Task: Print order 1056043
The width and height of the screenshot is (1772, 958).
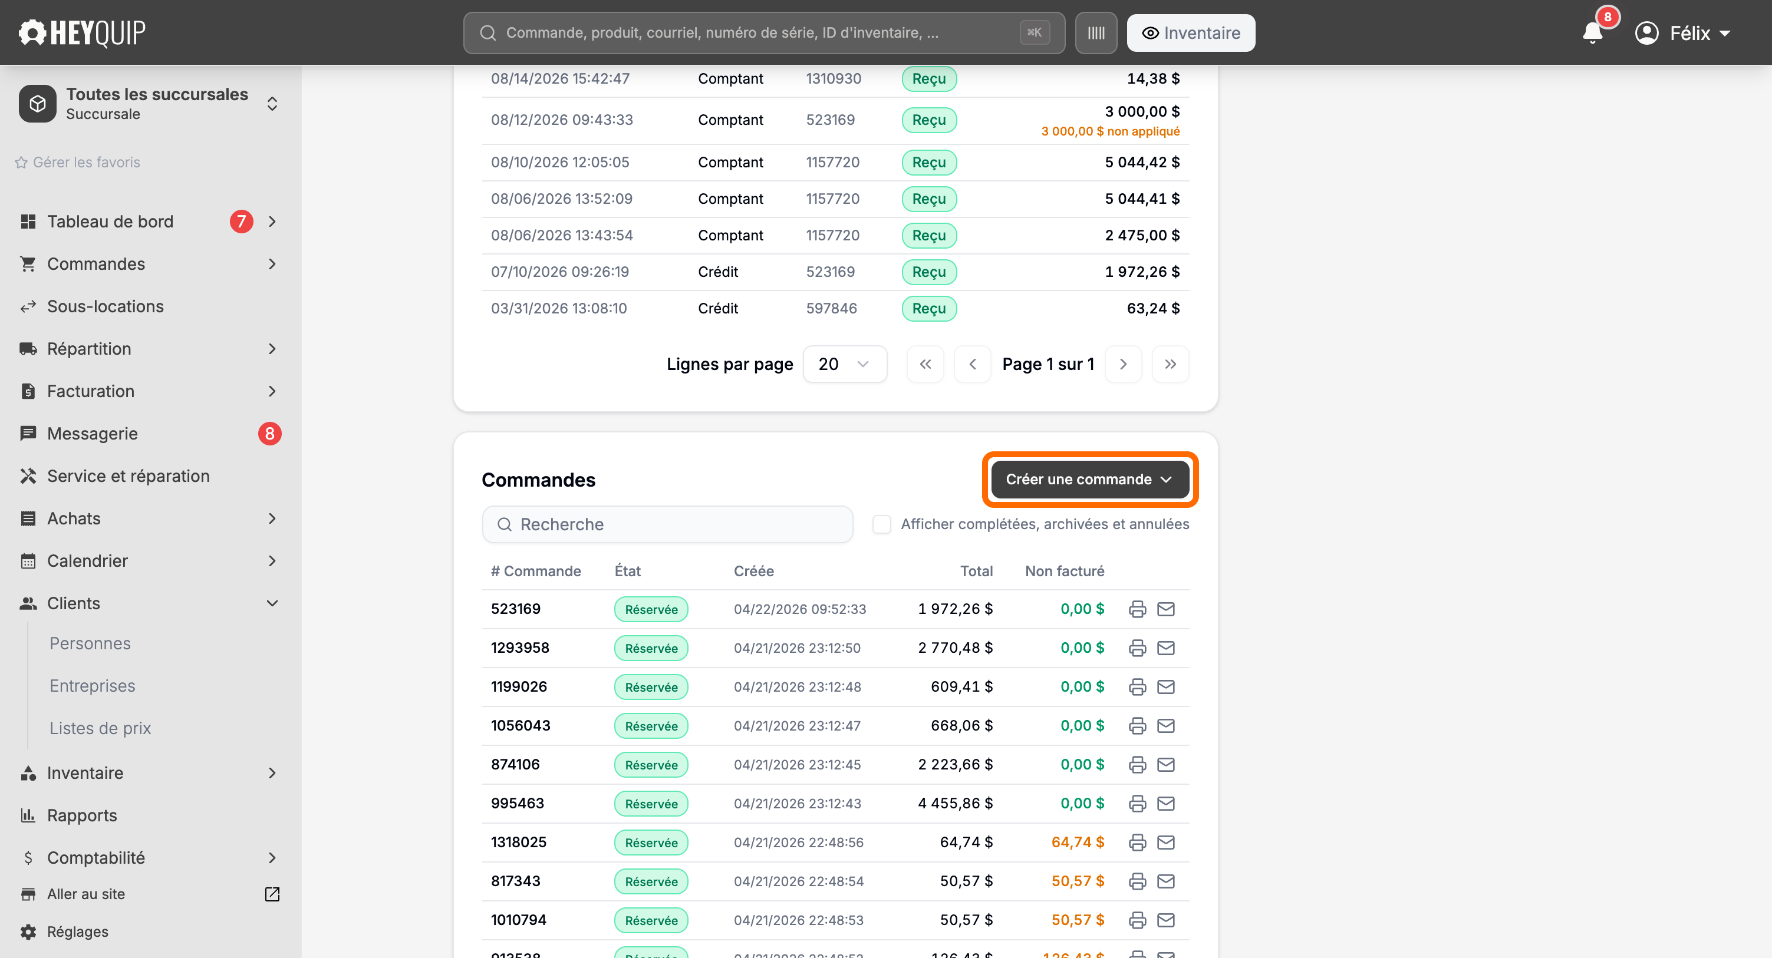Action: tap(1137, 725)
